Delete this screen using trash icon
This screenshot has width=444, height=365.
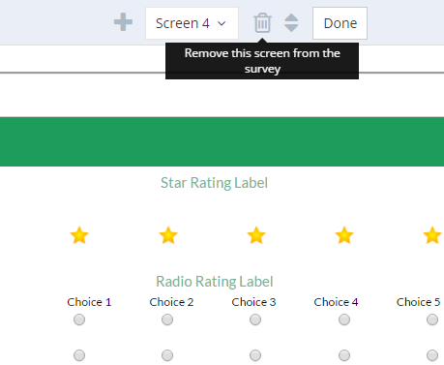pos(262,22)
